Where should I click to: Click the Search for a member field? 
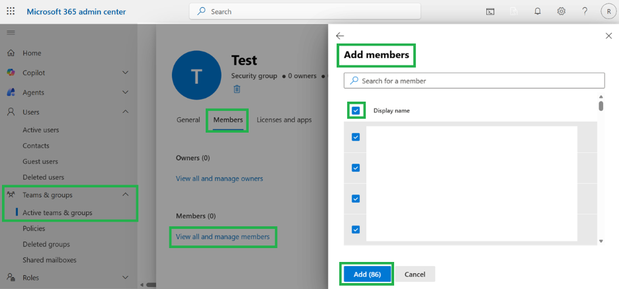474,80
